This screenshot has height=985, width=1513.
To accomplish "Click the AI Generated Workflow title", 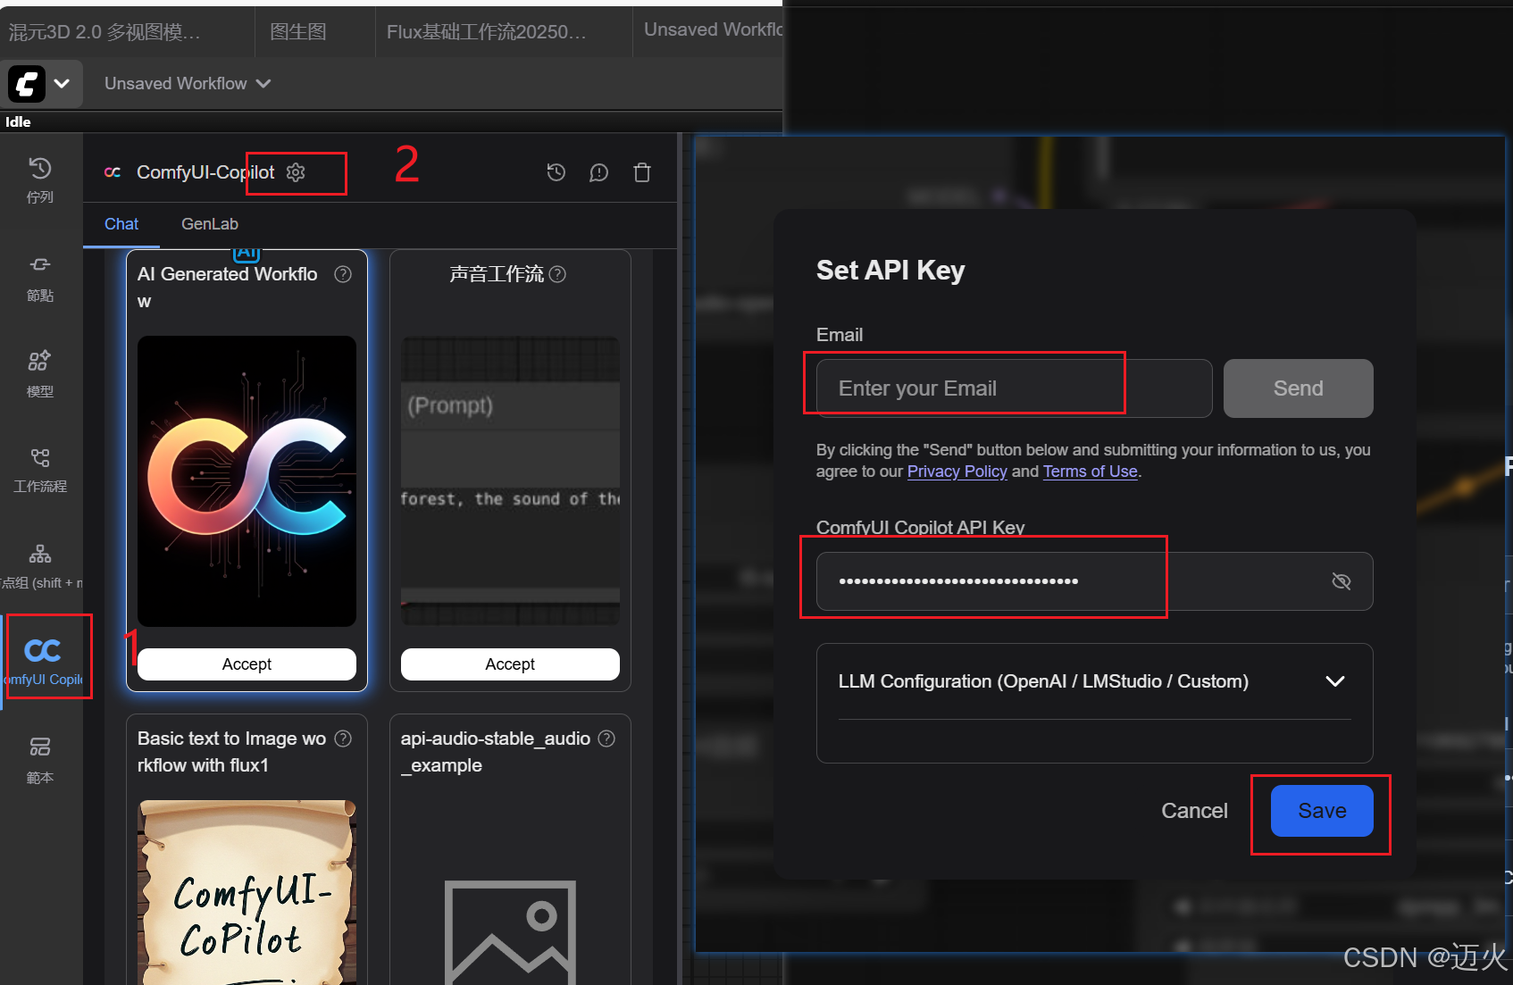I will point(228,288).
